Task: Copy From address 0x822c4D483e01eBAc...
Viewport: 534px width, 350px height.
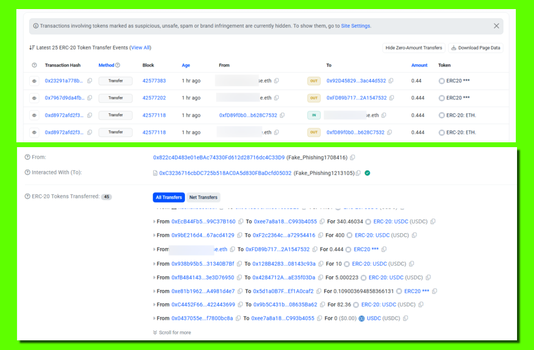Action: [x=353, y=157]
